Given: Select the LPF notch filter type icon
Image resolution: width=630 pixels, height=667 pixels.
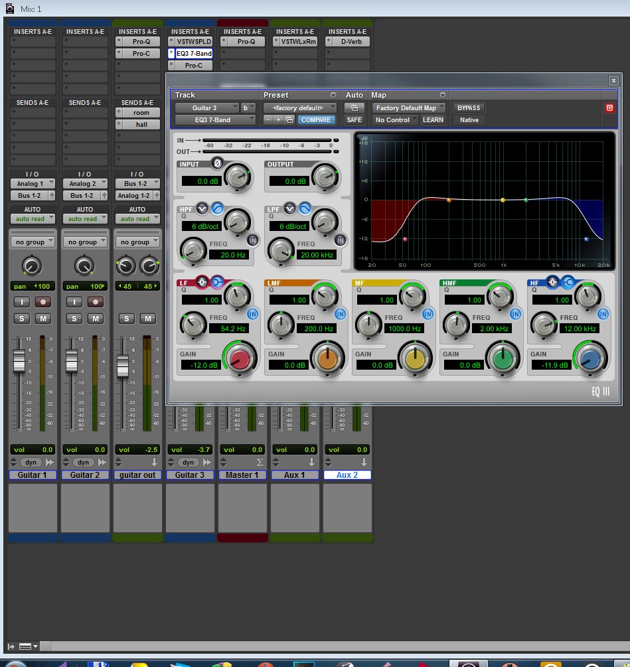Looking at the screenshot, I should [289, 208].
